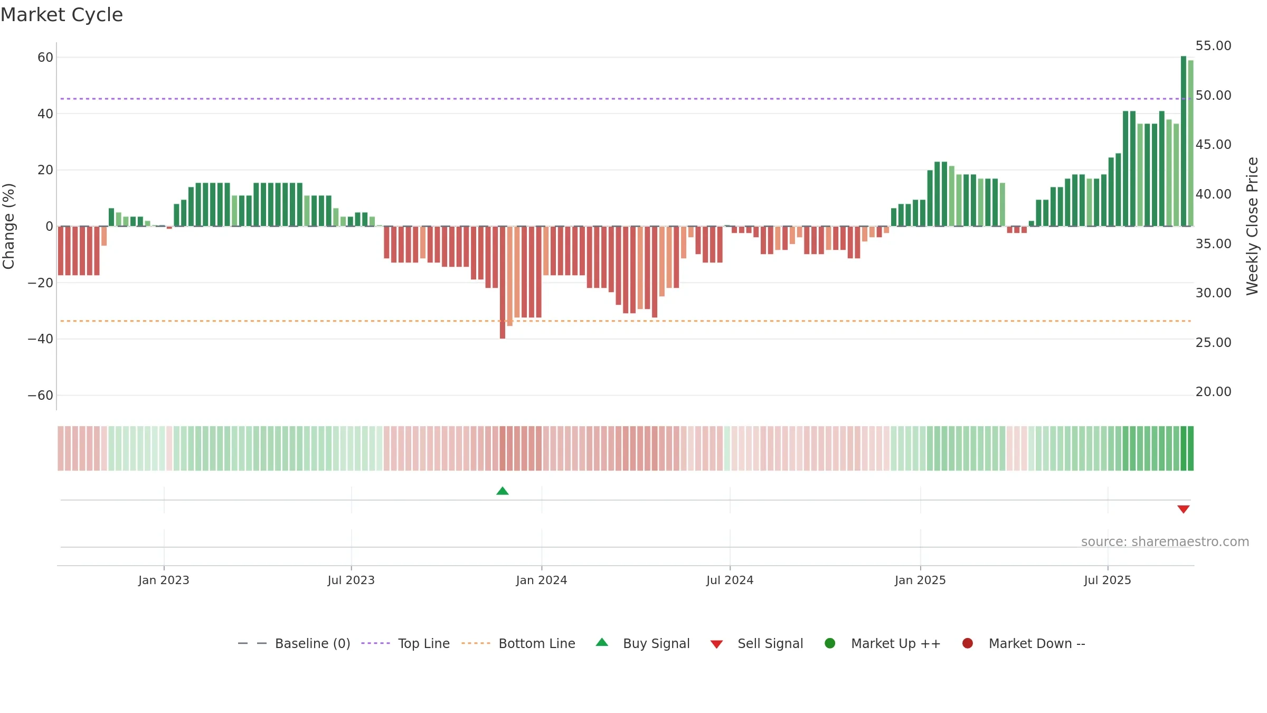
Task: Toggle Buy Signal legend entry
Action: [643, 643]
